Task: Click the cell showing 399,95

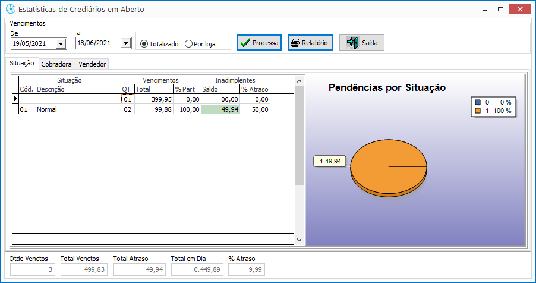Action: point(154,99)
